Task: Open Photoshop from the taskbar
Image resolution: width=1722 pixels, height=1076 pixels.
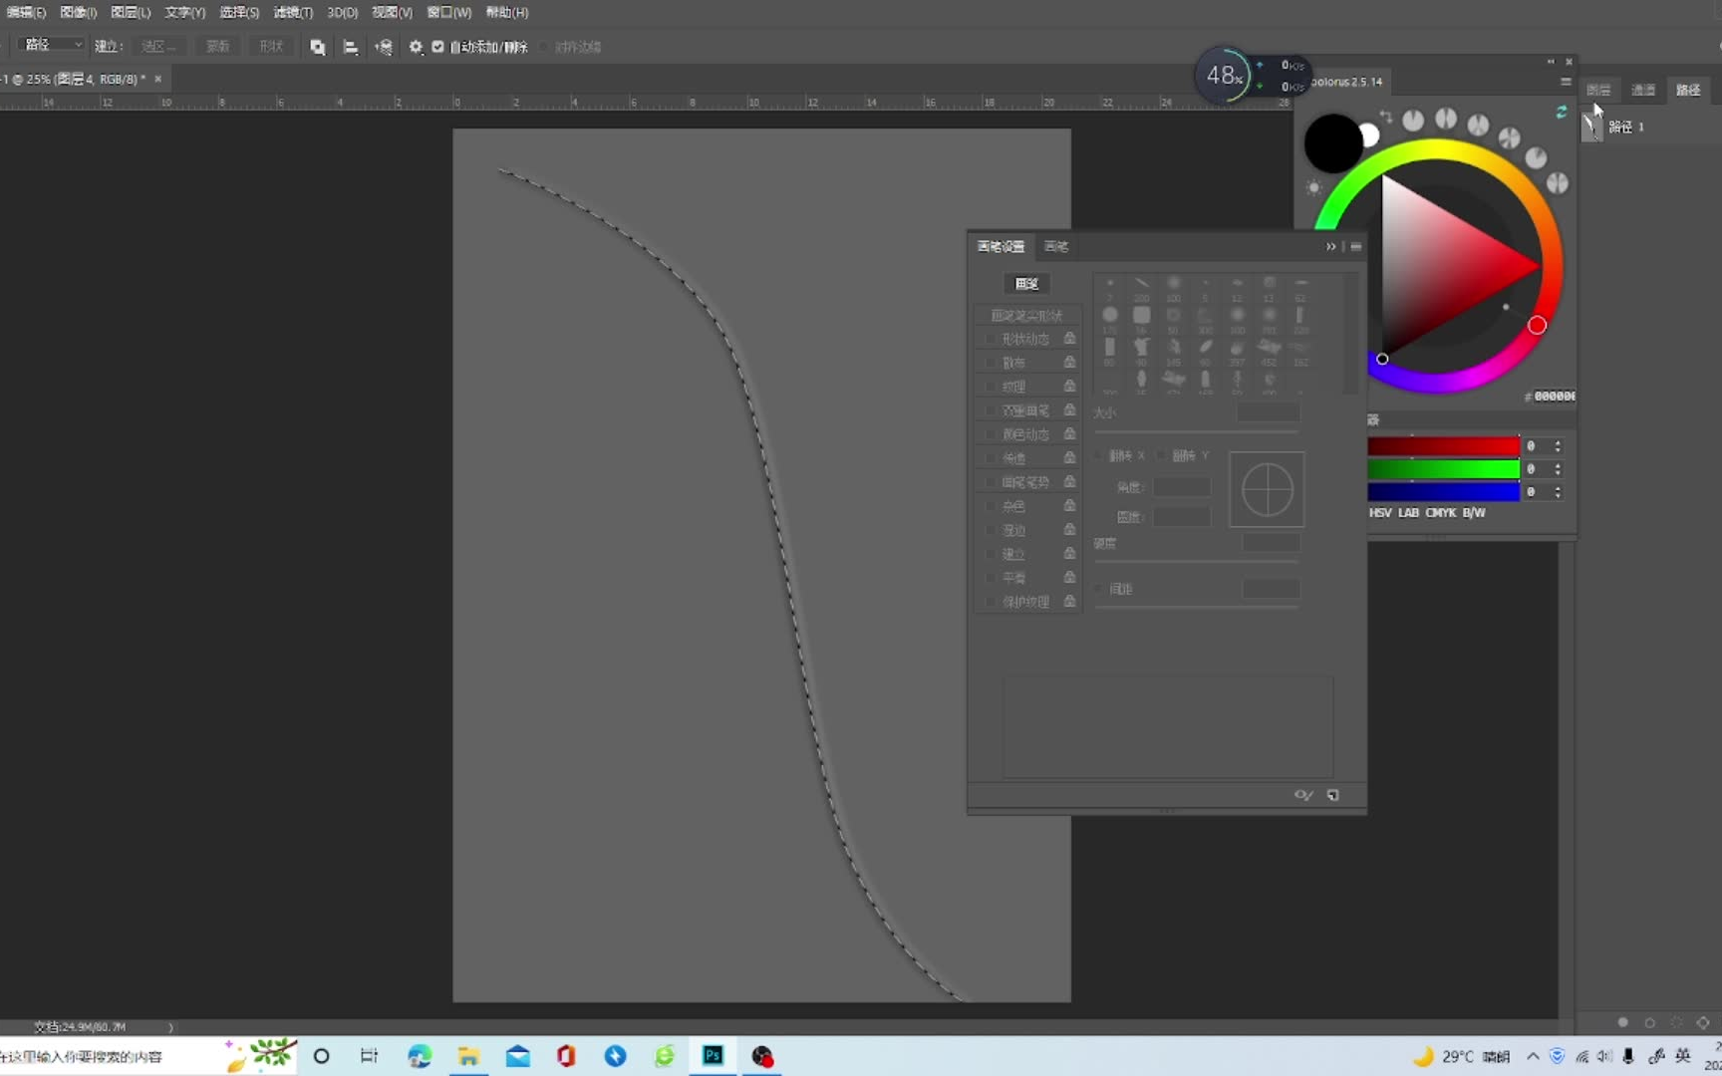Action: (x=713, y=1056)
